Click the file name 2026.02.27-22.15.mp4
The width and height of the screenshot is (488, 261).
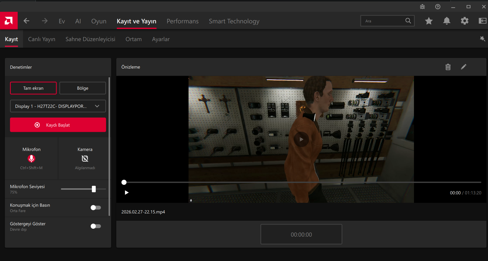(143, 212)
